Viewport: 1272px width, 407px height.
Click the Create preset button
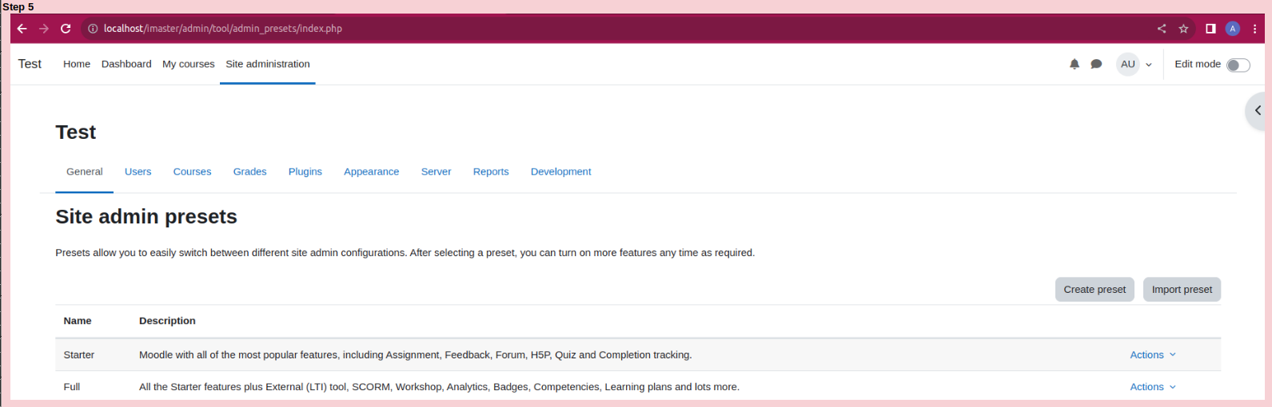[x=1095, y=290]
